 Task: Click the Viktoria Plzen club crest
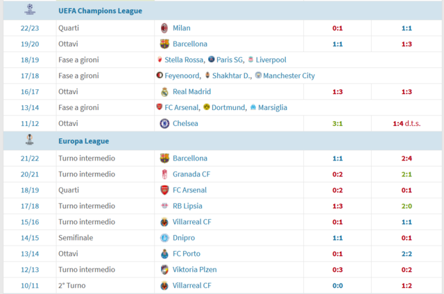[x=164, y=270]
